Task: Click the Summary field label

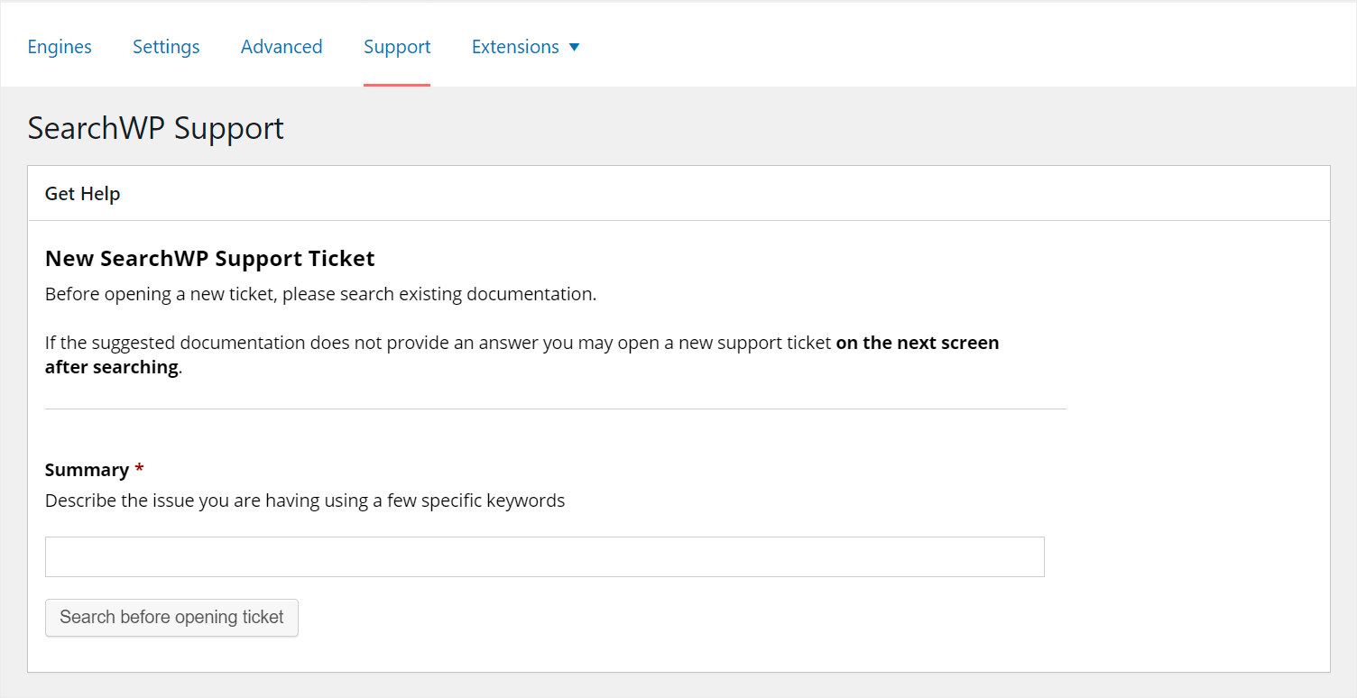Action: 86,469
